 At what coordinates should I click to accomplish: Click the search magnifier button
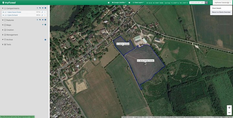tap(206, 3)
